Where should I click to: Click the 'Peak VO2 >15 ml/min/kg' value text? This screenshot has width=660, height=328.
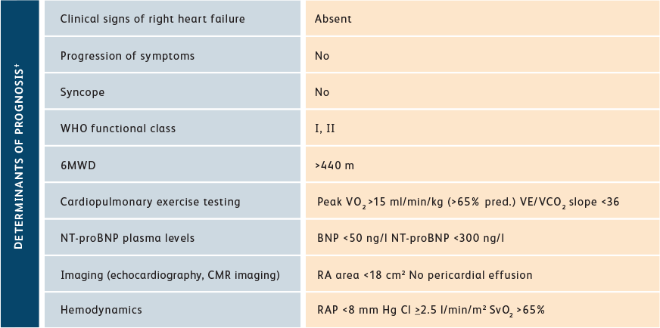pos(376,203)
